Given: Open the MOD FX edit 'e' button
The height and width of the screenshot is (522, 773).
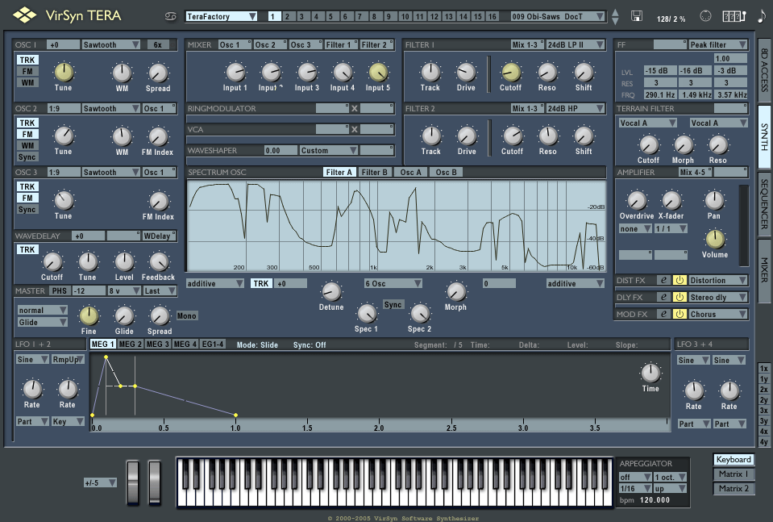Looking at the screenshot, I should tap(663, 314).
